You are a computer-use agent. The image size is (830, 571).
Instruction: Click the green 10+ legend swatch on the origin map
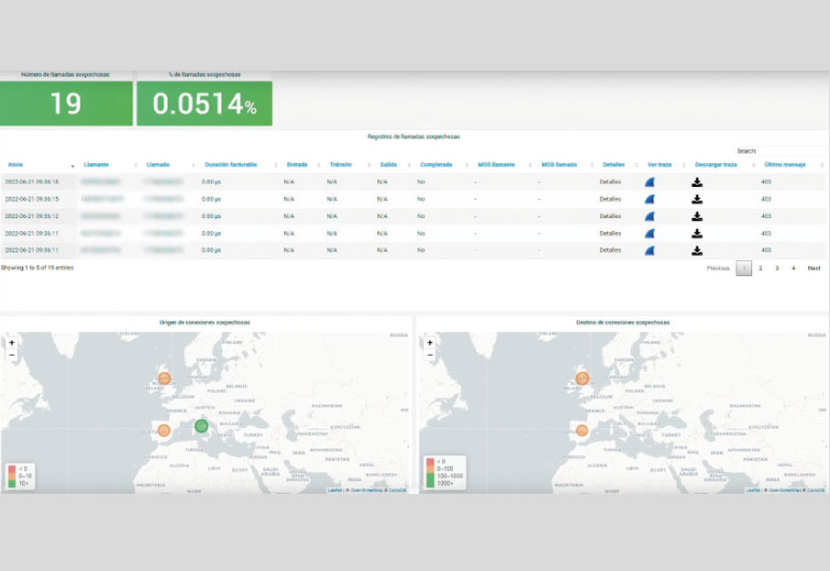pyautogui.click(x=12, y=483)
